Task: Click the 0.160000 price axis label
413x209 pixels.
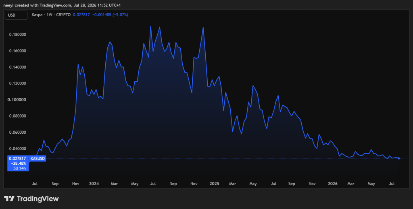Action: (x=17, y=51)
